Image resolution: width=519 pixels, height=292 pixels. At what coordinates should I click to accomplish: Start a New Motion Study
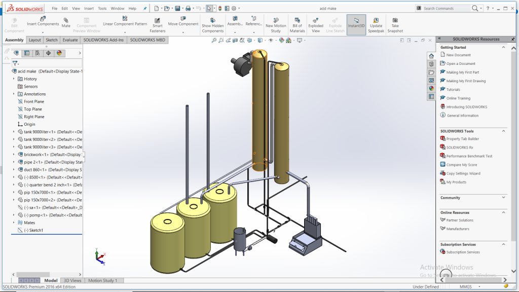point(276,20)
